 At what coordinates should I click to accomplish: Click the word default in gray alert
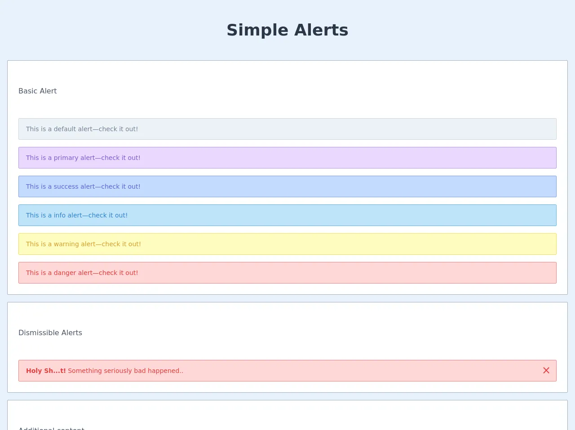[x=65, y=129]
